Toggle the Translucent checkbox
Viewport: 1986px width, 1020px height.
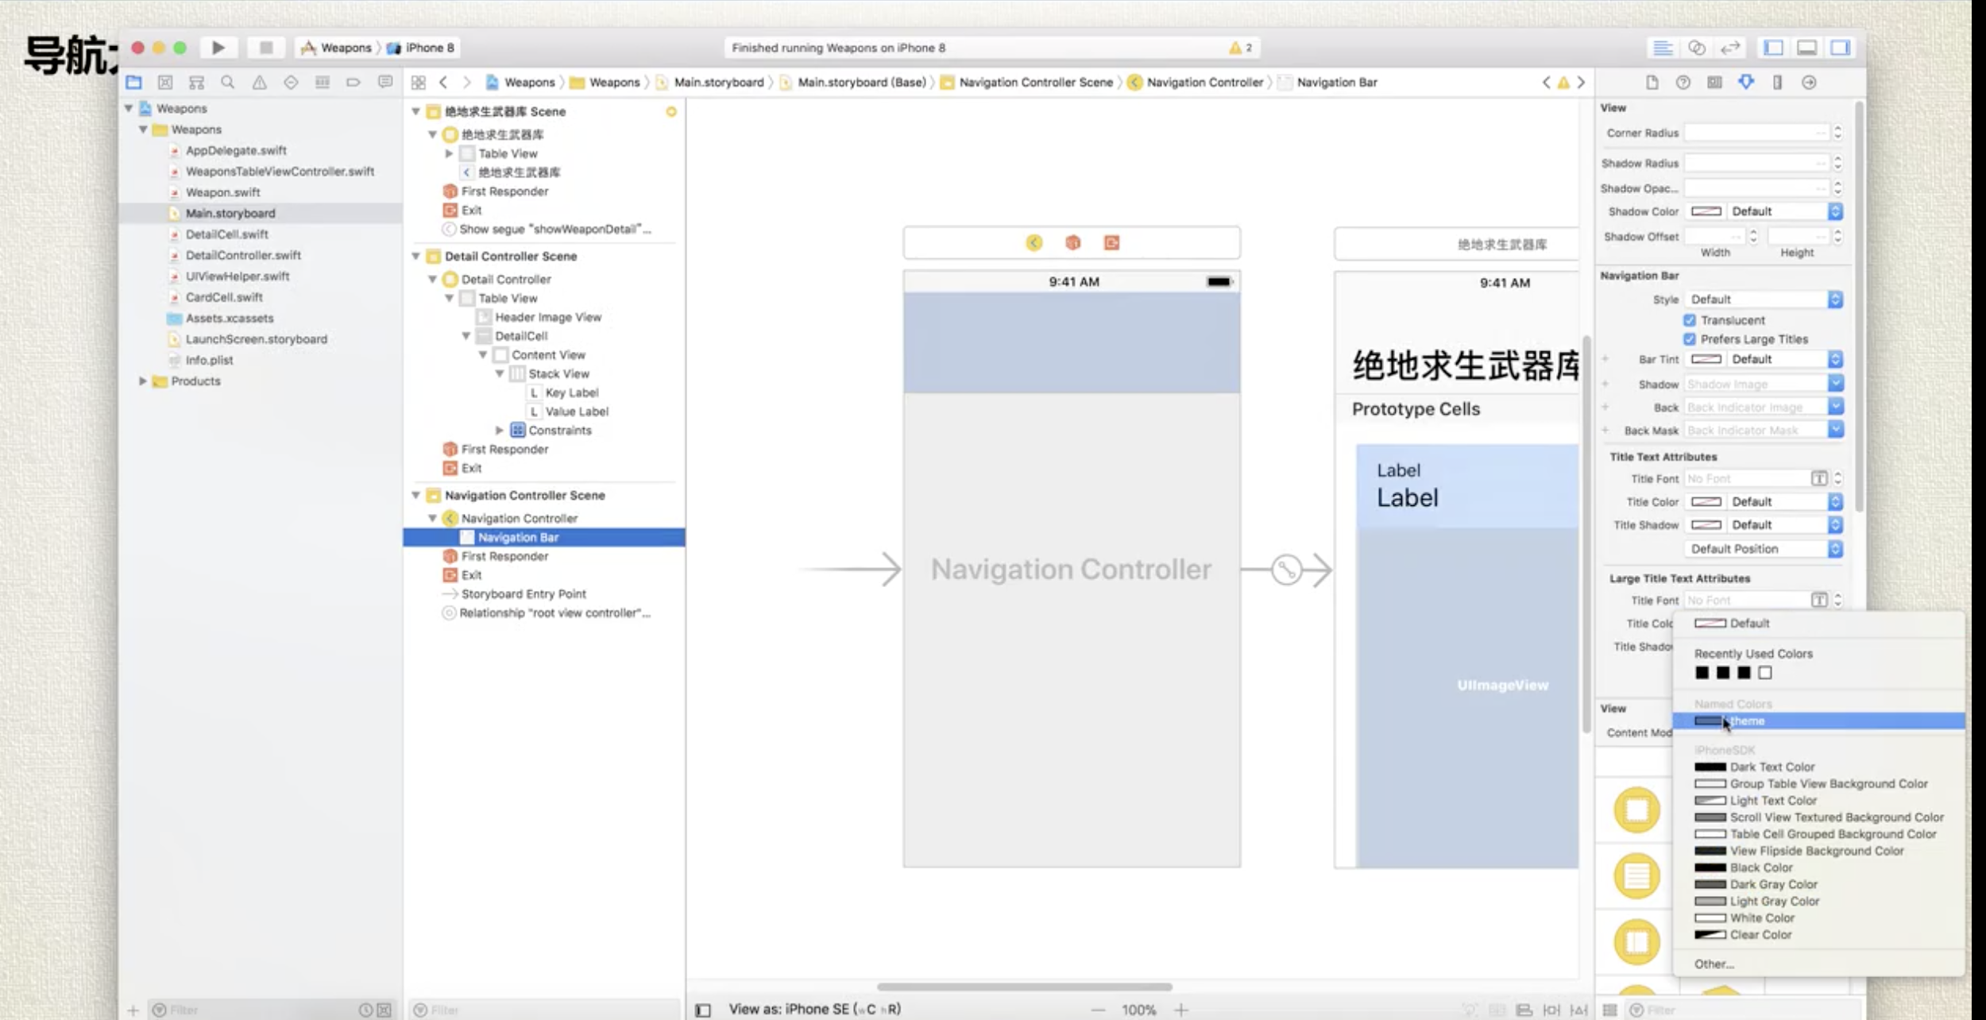point(1690,320)
